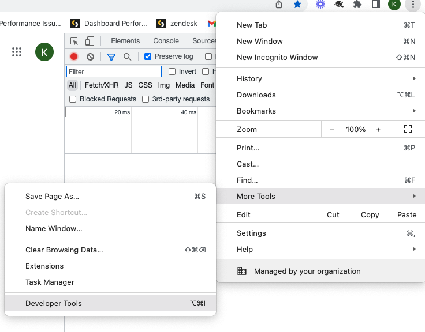Open the Extensions puzzle piece icon
425x332 pixels.
tap(357, 5)
